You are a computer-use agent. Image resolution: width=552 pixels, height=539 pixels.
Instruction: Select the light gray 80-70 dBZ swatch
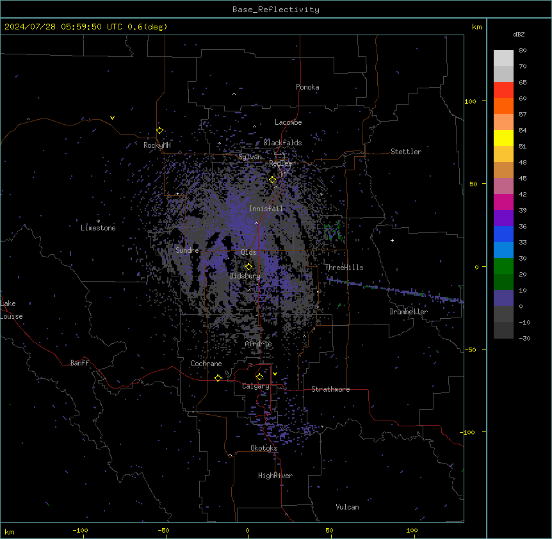tap(503, 58)
